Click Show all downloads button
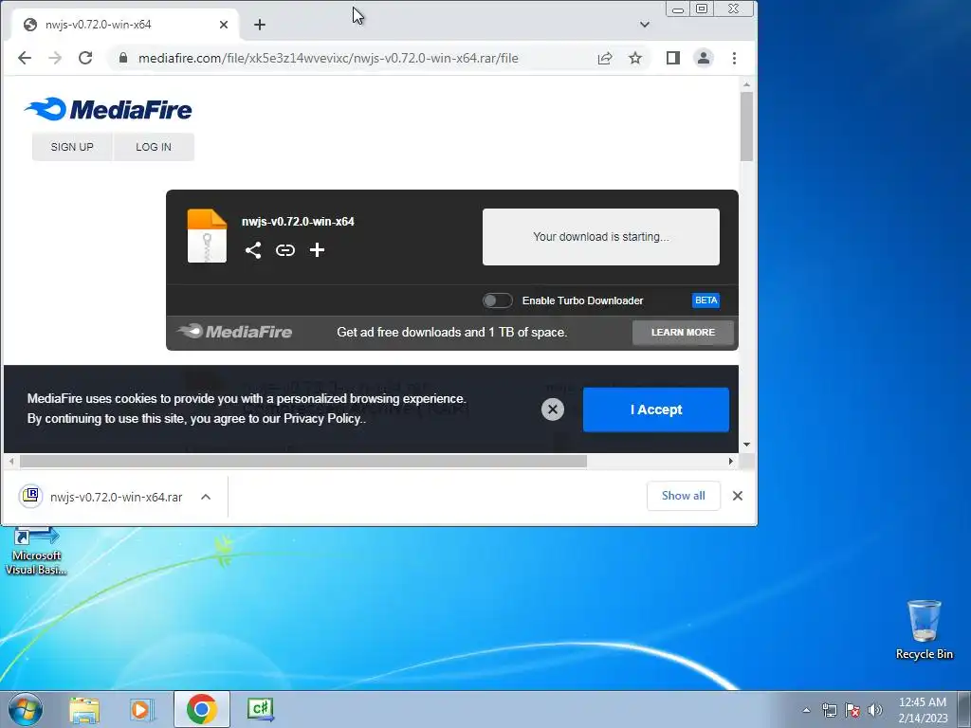 click(683, 495)
